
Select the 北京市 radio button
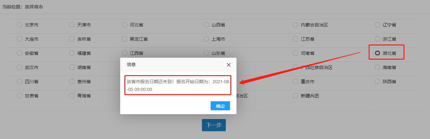point(19,25)
